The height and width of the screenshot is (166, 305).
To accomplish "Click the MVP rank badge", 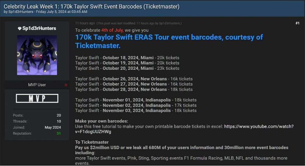I will (x=37, y=98).
